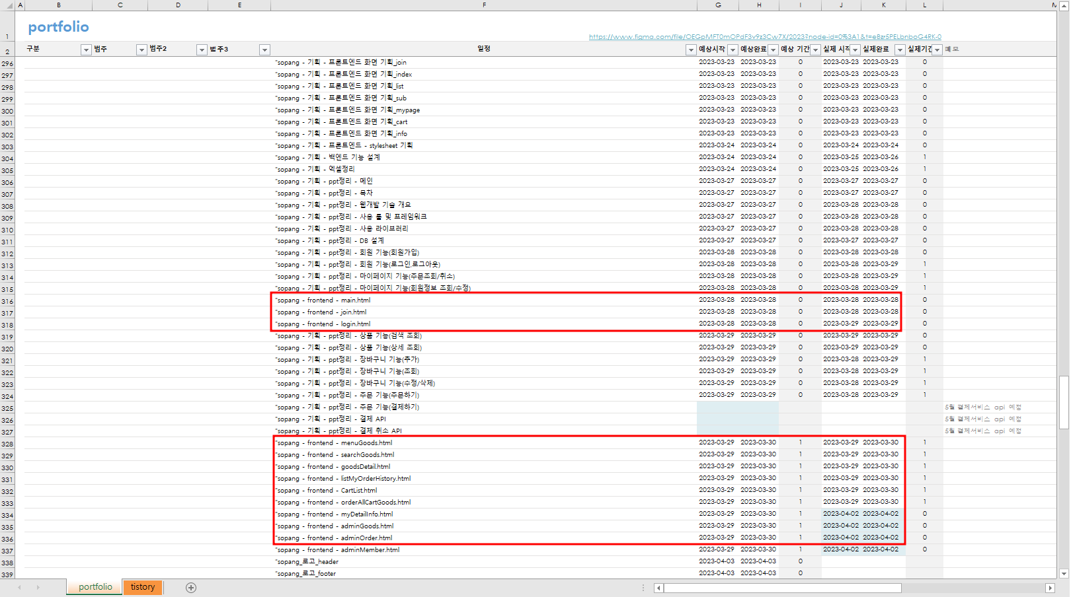The image size is (1071, 597).
Task: Open the 예상완료 filter dropdown
Action: coord(773,50)
